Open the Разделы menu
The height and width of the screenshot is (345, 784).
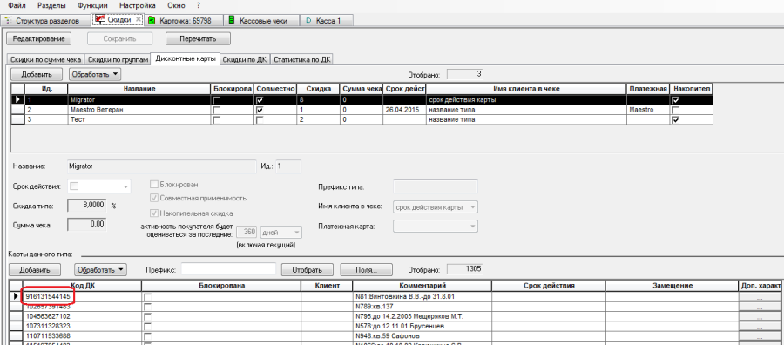pyautogui.click(x=52, y=5)
